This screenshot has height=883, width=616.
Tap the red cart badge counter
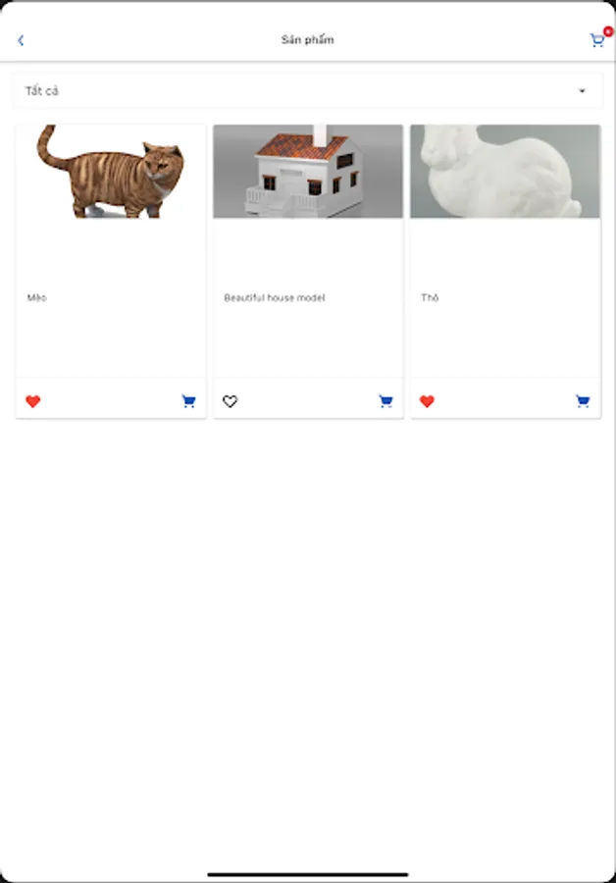click(x=608, y=31)
